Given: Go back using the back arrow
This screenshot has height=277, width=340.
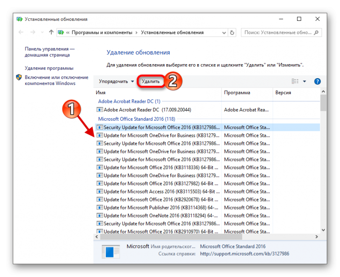Looking at the screenshot, I should coord(21,32).
